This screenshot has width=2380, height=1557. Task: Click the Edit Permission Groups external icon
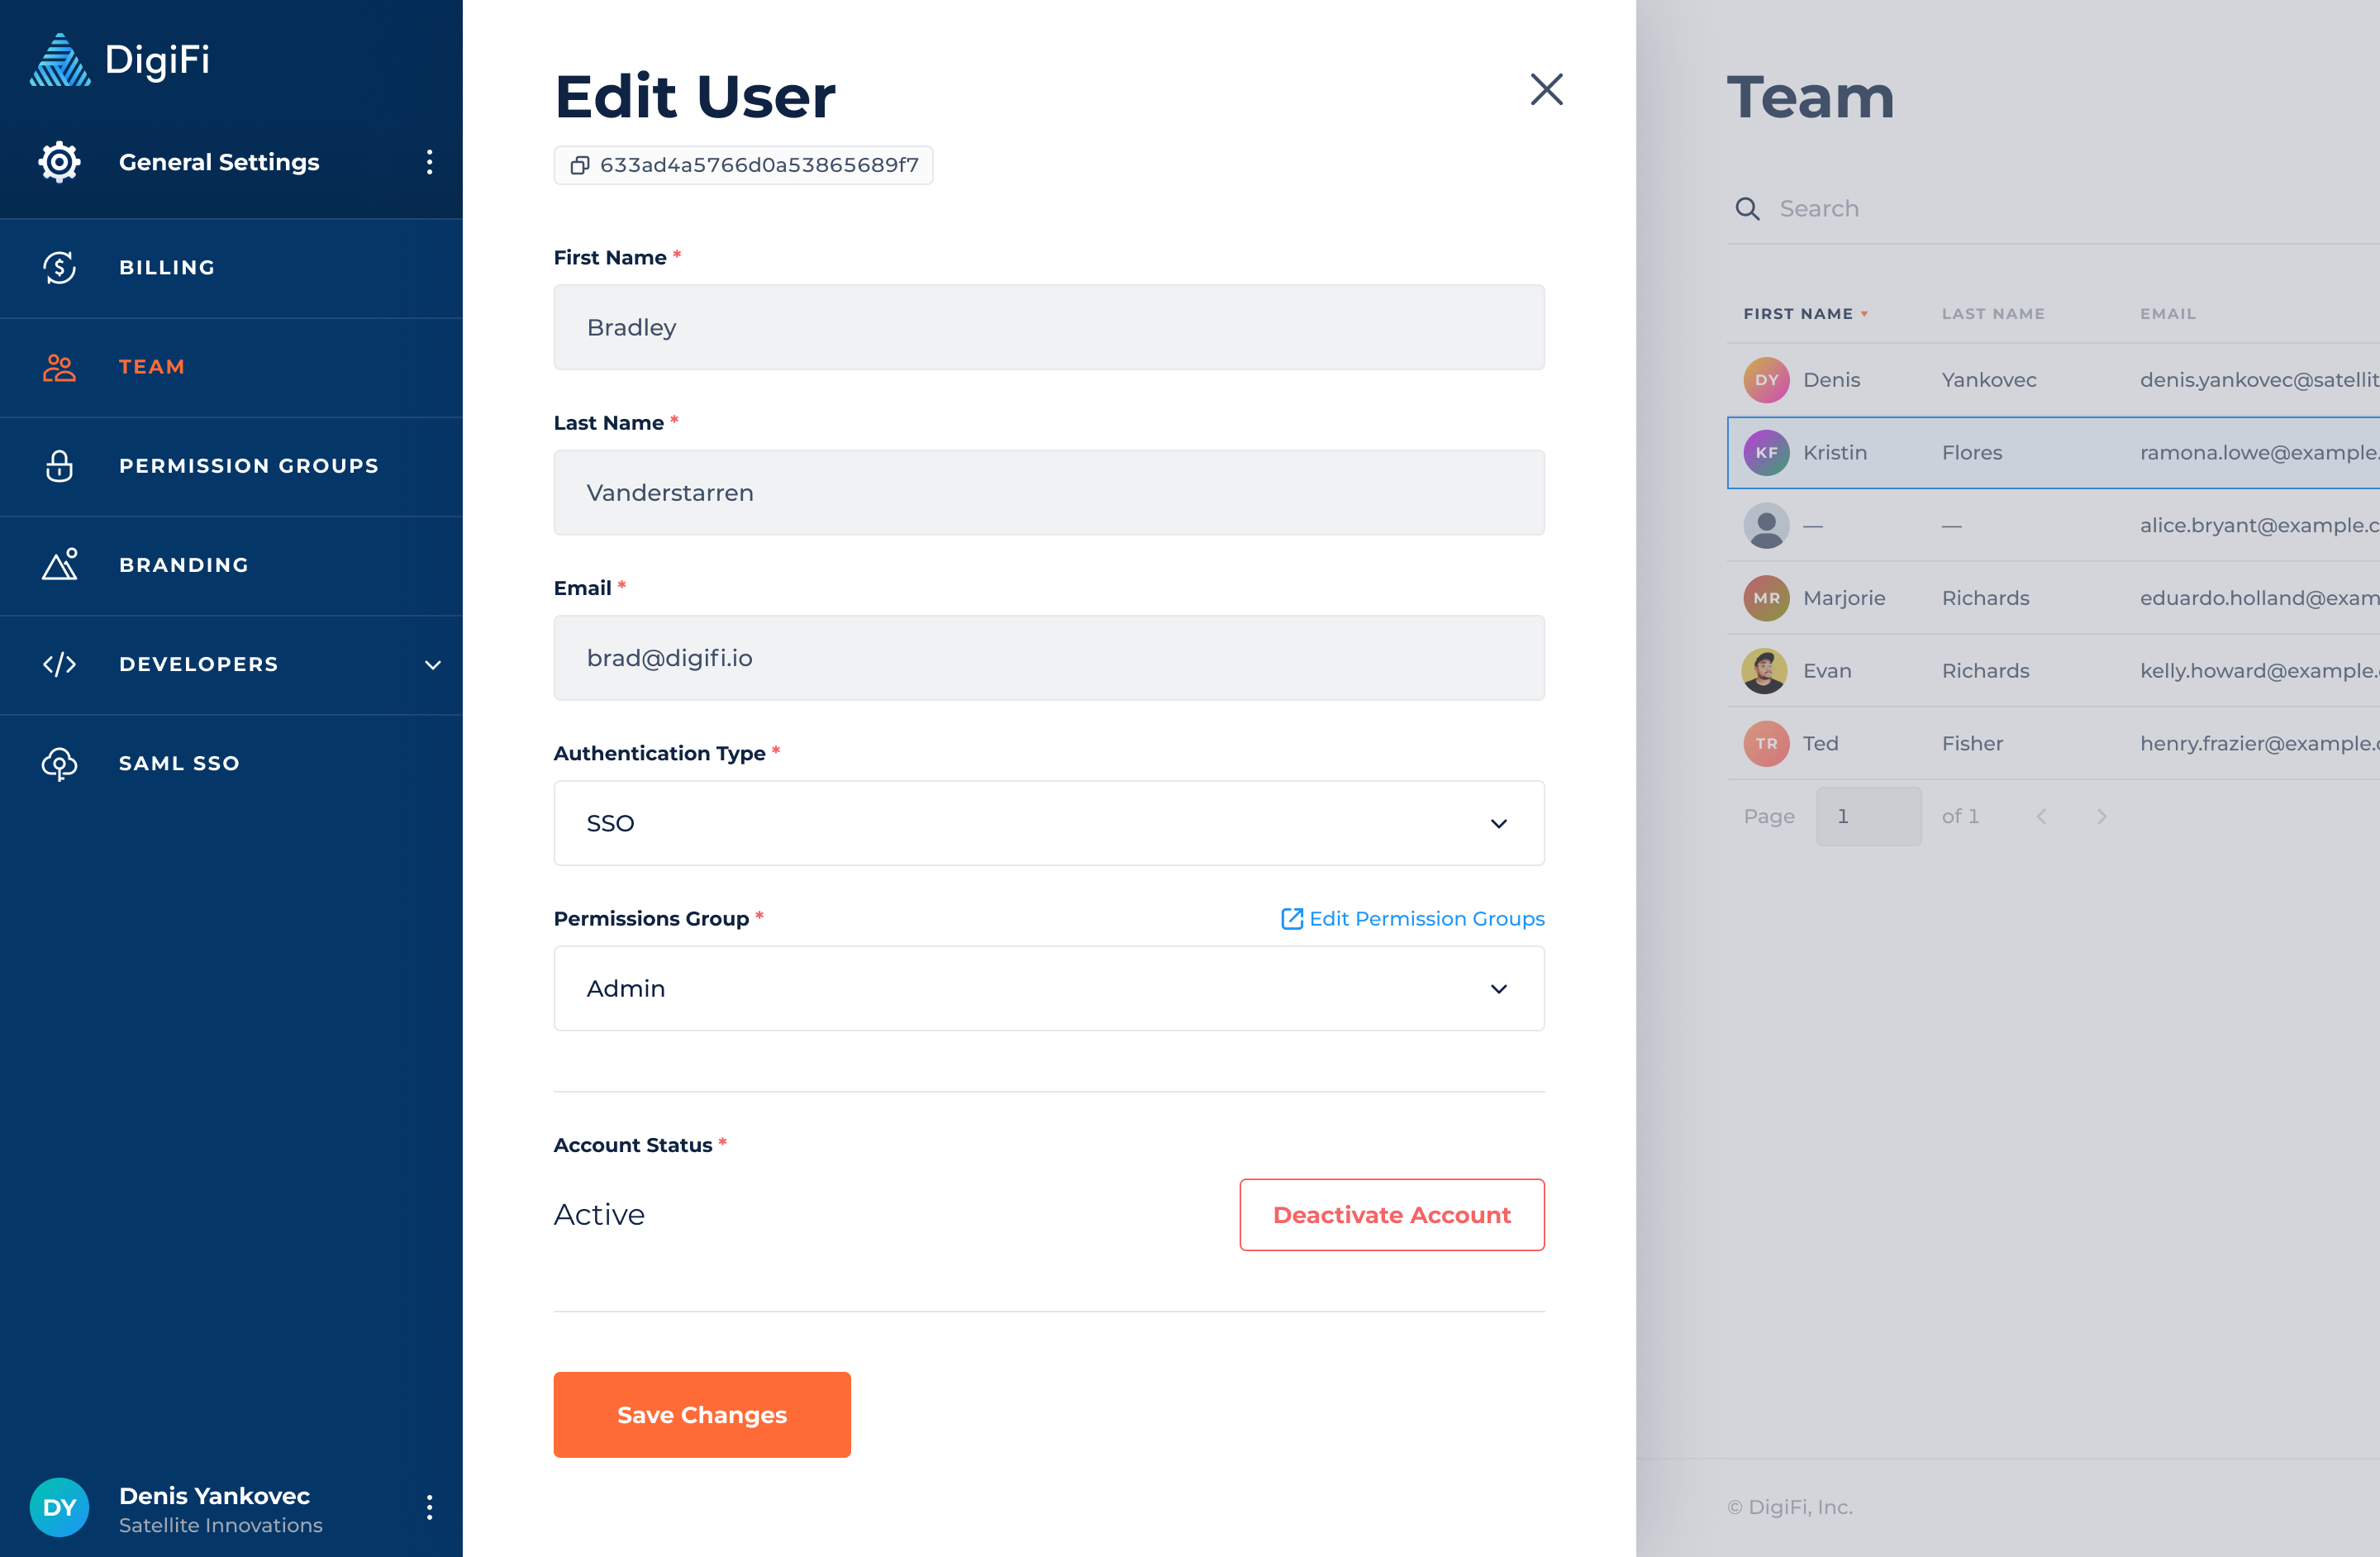pyautogui.click(x=1291, y=919)
